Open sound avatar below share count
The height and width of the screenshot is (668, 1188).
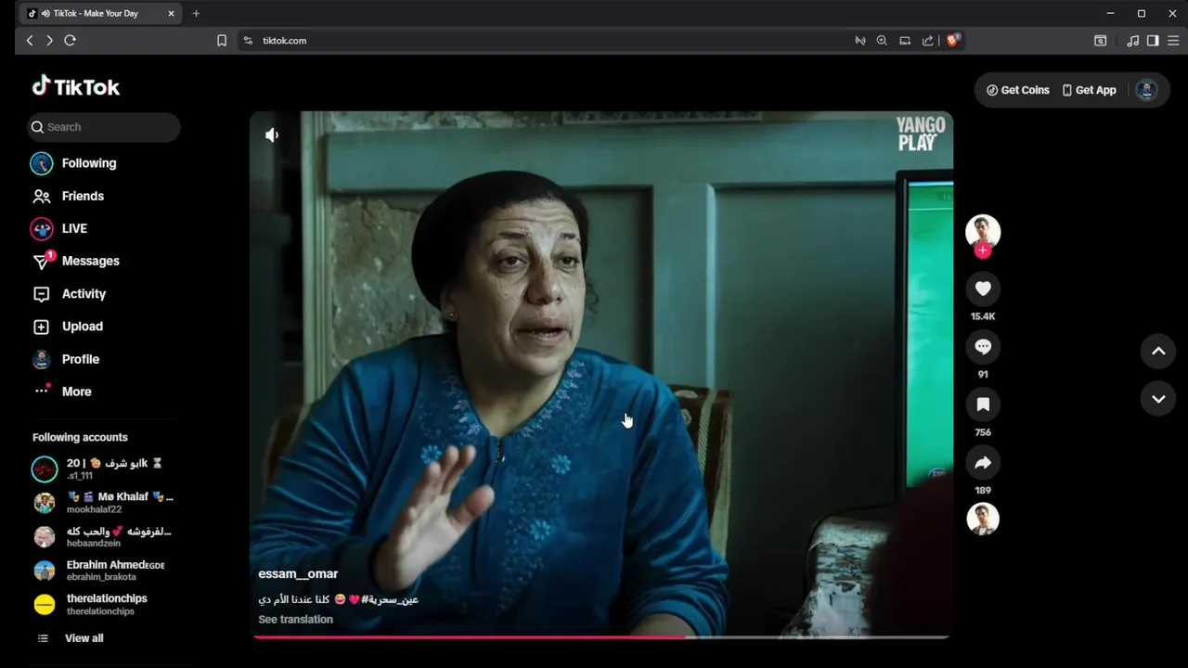point(983,520)
